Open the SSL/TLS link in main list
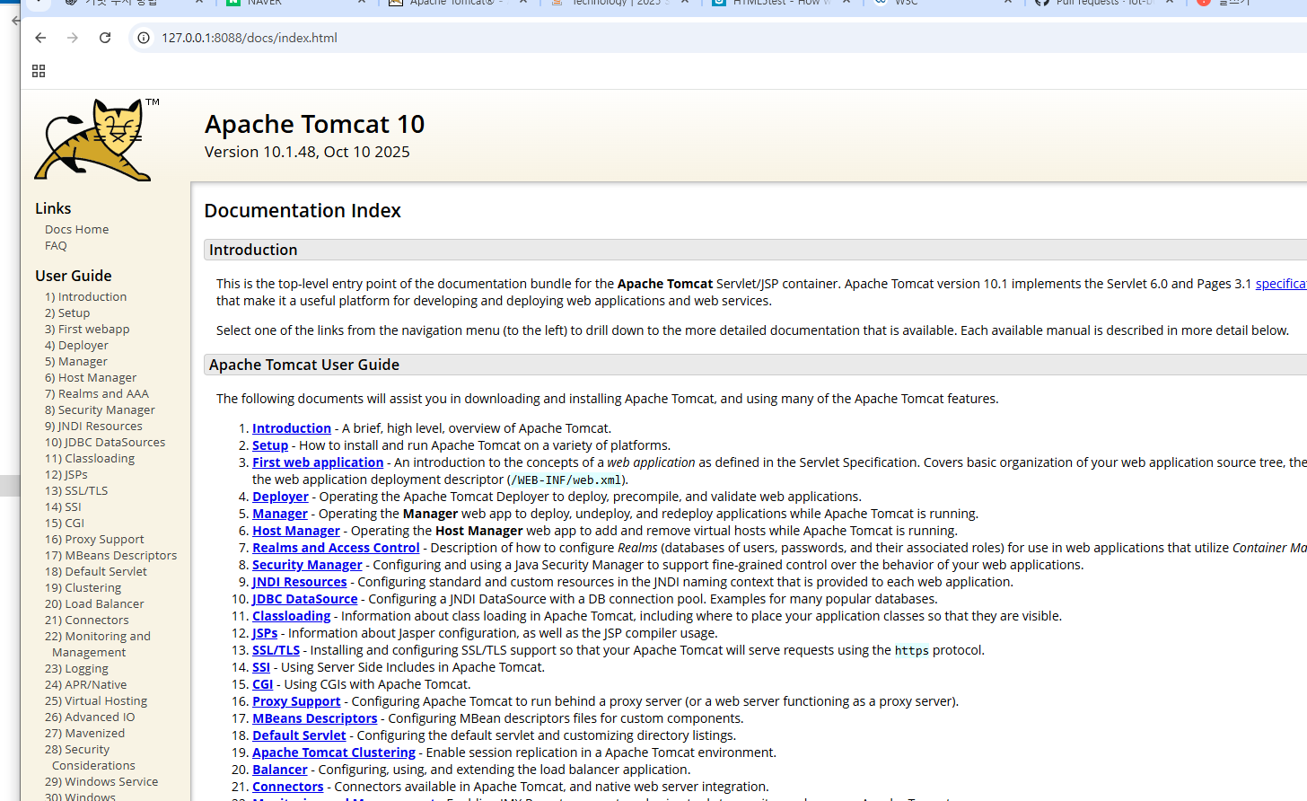This screenshot has height=801, width=1307. coord(276,650)
